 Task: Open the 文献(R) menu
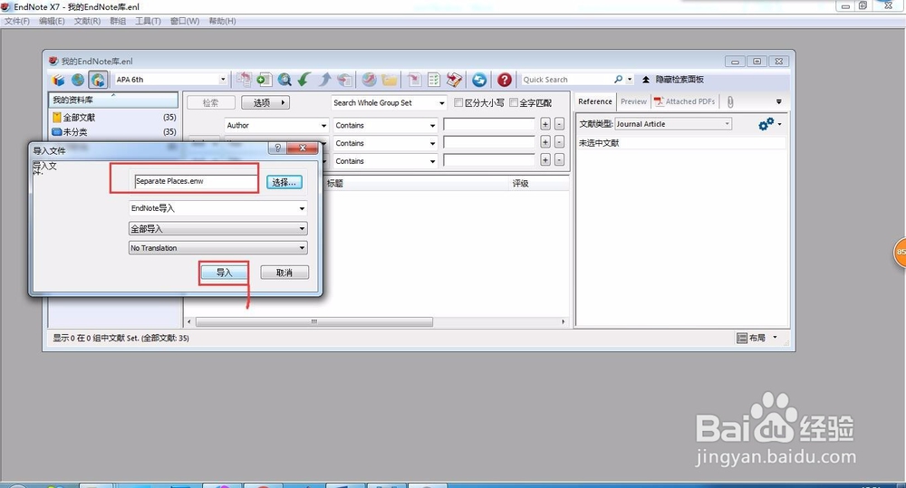87,21
